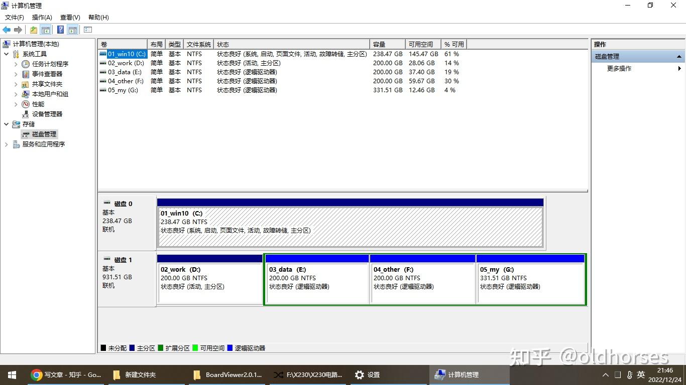Open the 更多操作 submenu arrow
686x385 pixels.
point(680,69)
